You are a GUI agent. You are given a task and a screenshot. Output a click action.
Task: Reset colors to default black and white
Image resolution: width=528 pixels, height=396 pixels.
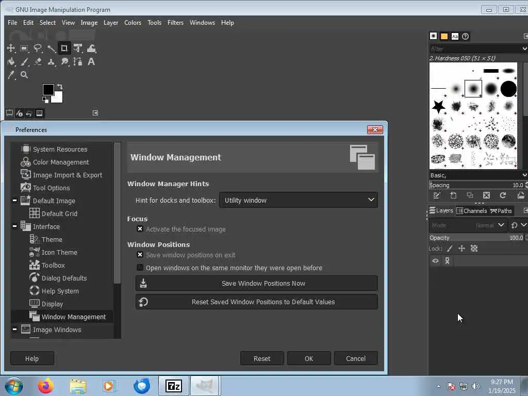(45, 100)
